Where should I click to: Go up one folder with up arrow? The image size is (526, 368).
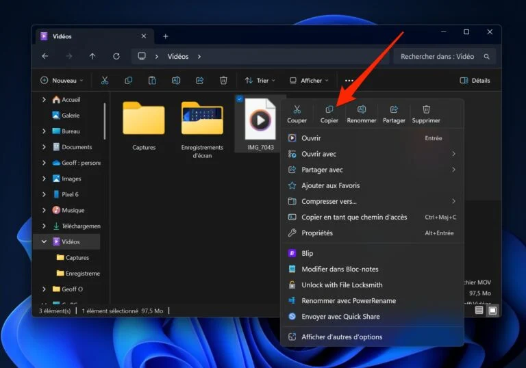(92, 57)
